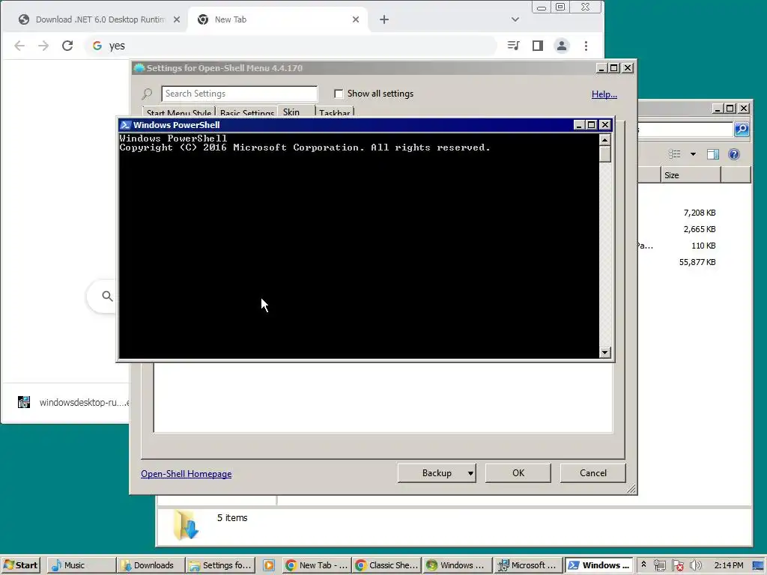The height and width of the screenshot is (575, 767).
Task: Open Chrome's media control icon
Action: pos(514,46)
